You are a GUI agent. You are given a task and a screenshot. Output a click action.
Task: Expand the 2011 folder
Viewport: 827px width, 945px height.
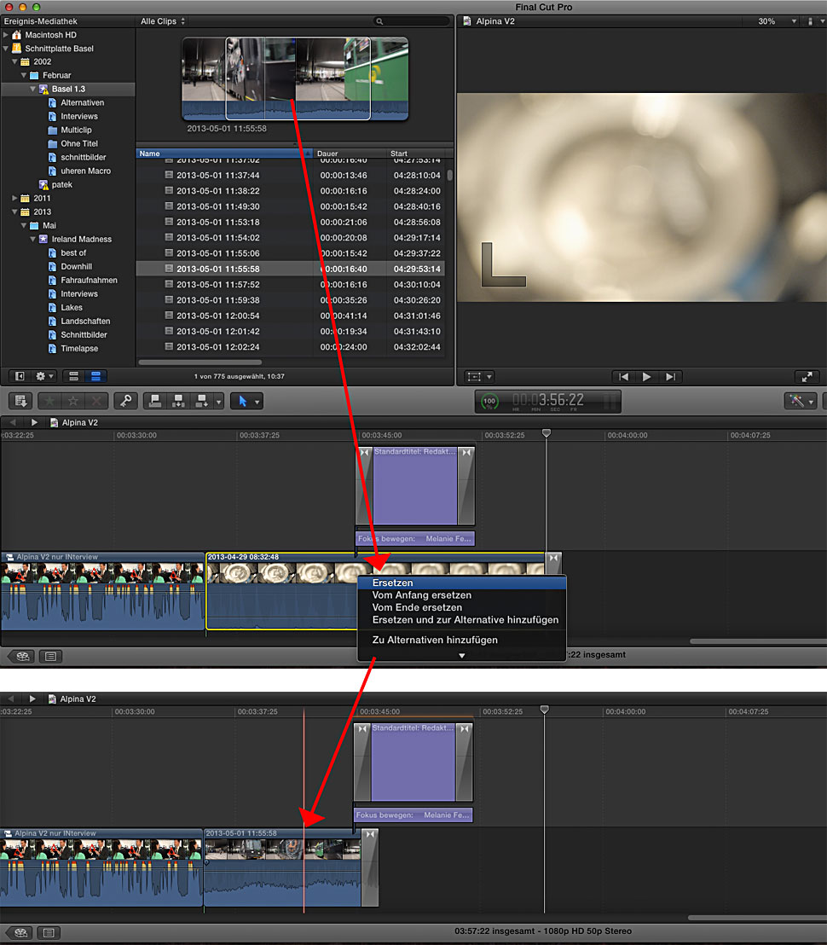click(14, 198)
